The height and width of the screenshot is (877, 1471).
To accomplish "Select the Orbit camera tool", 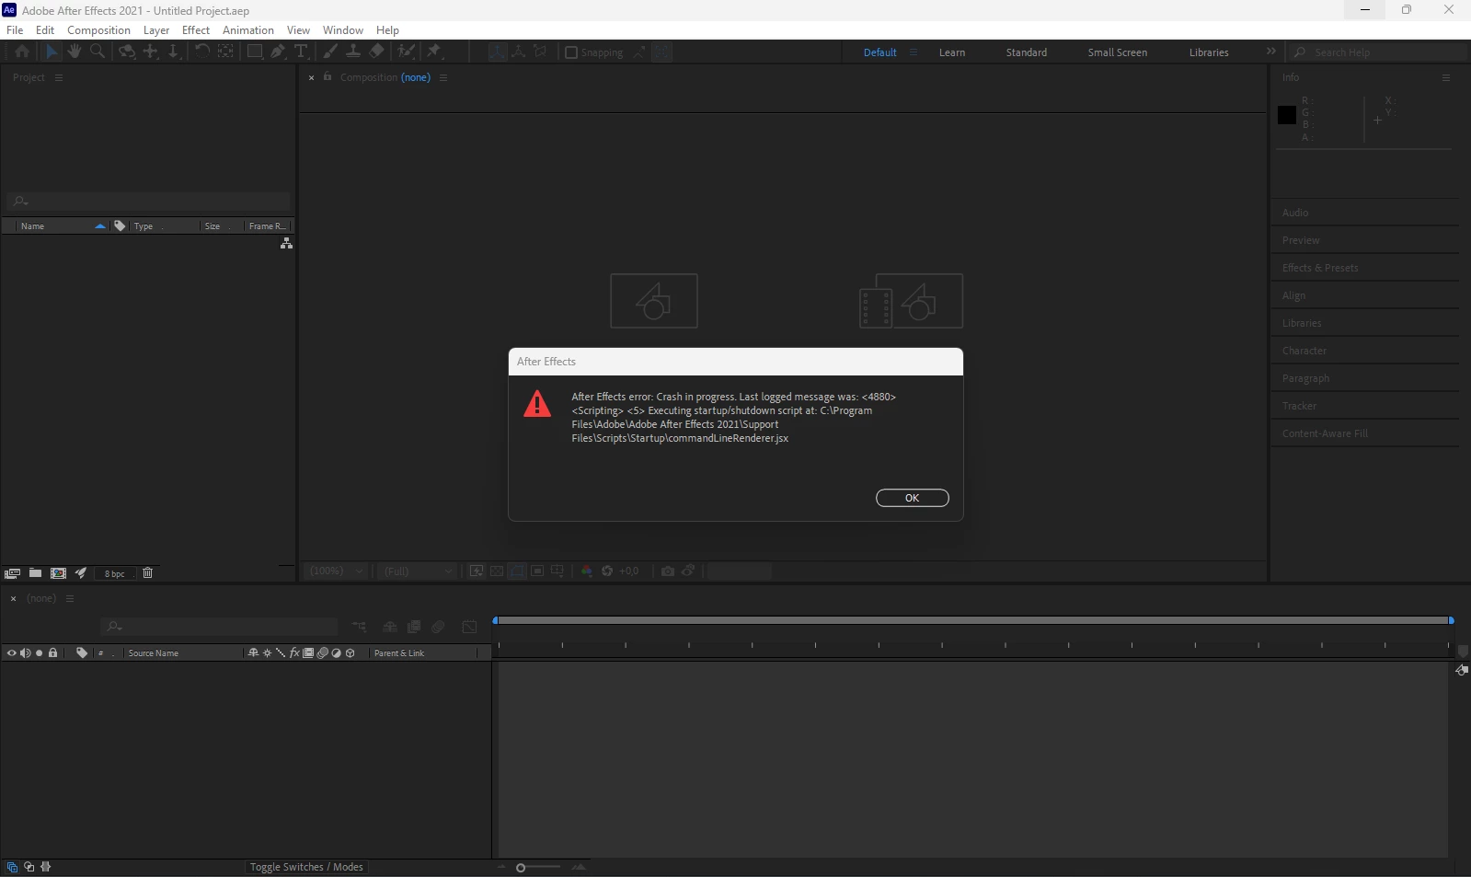I will click(127, 52).
